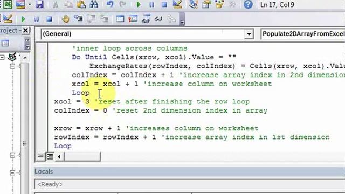345x194 pixels.
Task: Click Break in the top toolbar
Action: click(151, 4)
